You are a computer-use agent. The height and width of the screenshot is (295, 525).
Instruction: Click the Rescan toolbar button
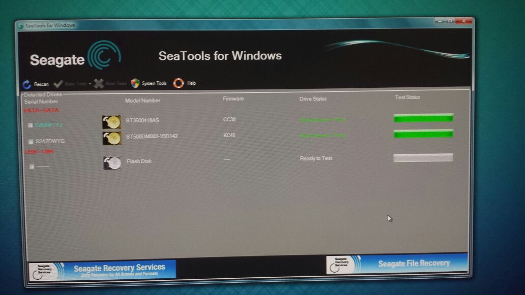coord(36,84)
